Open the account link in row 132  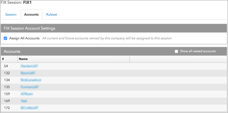pos(28,73)
